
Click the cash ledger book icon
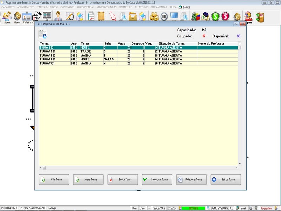(x=205, y=16)
